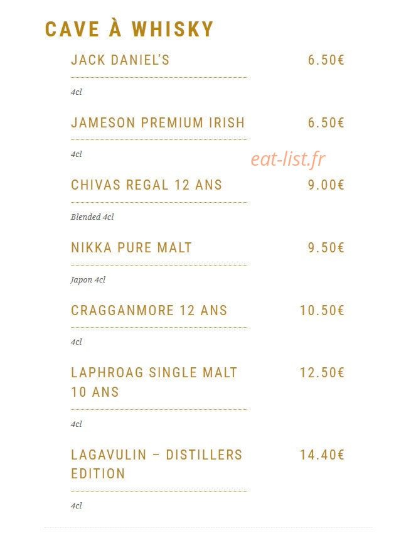Select Laphroag Single Malt 10 Ans

tap(154, 382)
